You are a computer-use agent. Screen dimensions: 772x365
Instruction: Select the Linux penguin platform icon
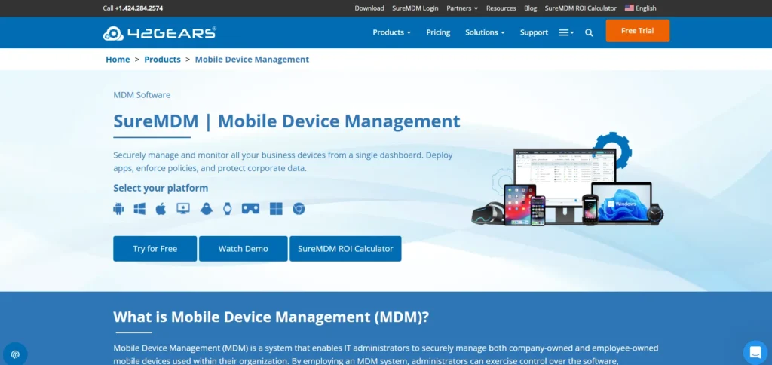click(207, 209)
